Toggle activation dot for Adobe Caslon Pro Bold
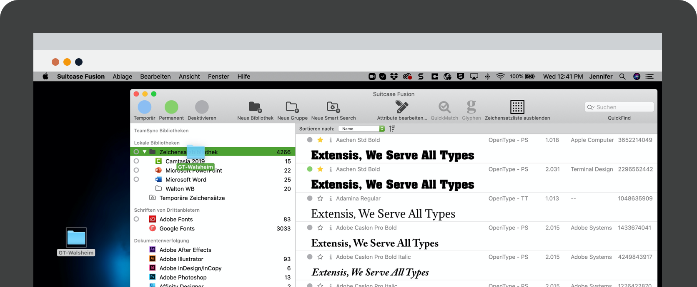This screenshot has width=697, height=287. coord(310,228)
